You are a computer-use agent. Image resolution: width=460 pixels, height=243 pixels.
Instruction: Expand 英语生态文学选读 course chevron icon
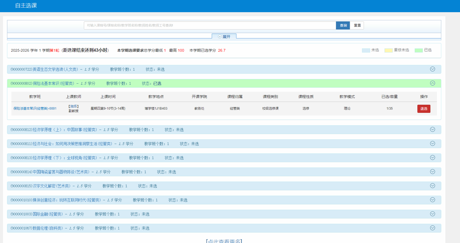[433, 69]
